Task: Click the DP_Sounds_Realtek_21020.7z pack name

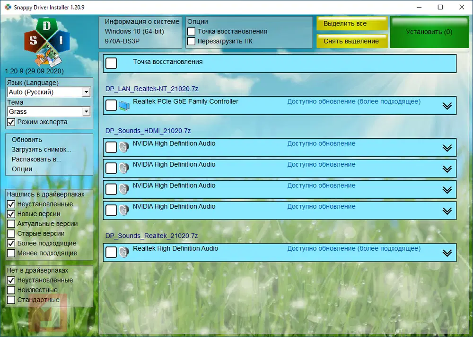Action: 151,236
